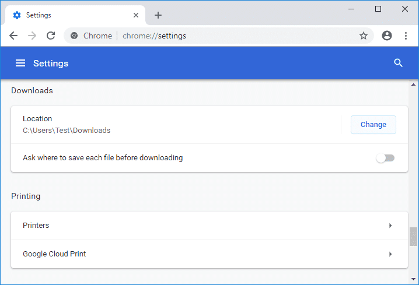The width and height of the screenshot is (419, 285).
Task: Enable ask where to save each file
Action: click(385, 158)
